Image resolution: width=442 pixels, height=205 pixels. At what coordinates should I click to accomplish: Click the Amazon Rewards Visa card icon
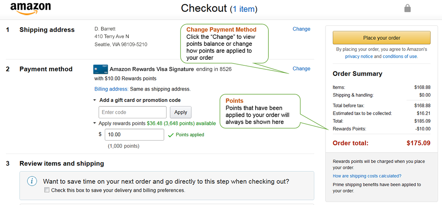[x=100, y=69]
